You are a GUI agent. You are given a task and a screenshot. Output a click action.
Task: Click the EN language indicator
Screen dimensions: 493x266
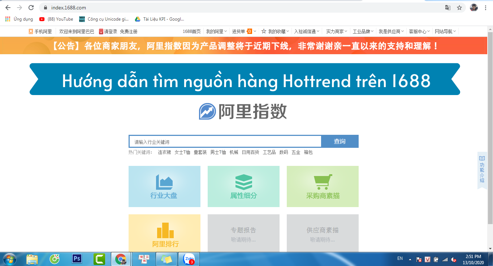click(x=400, y=258)
